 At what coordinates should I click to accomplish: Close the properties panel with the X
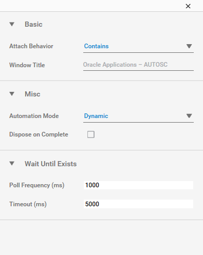[x=188, y=6]
